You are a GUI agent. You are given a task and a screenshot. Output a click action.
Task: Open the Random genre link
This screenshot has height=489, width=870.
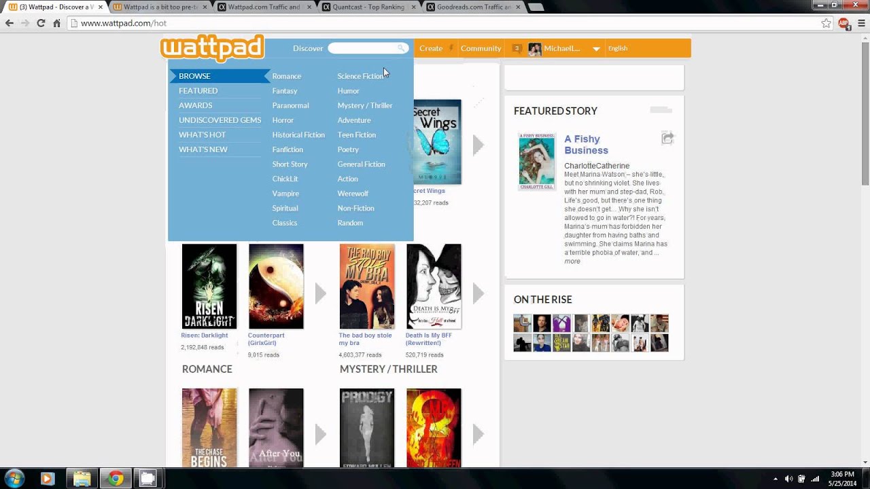tap(350, 223)
